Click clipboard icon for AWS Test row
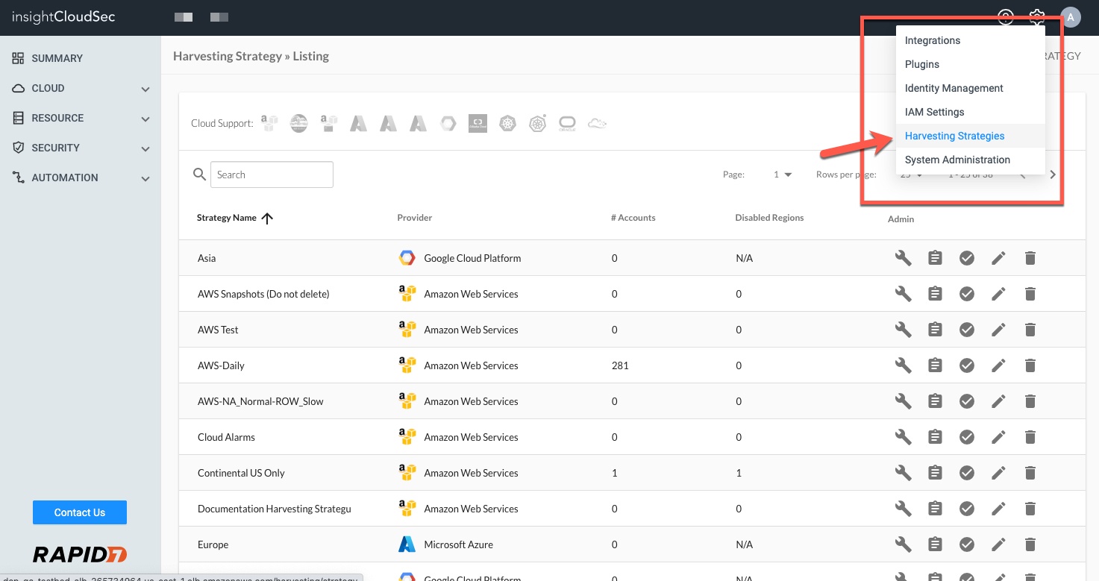The image size is (1099, 581). (935, 330)
